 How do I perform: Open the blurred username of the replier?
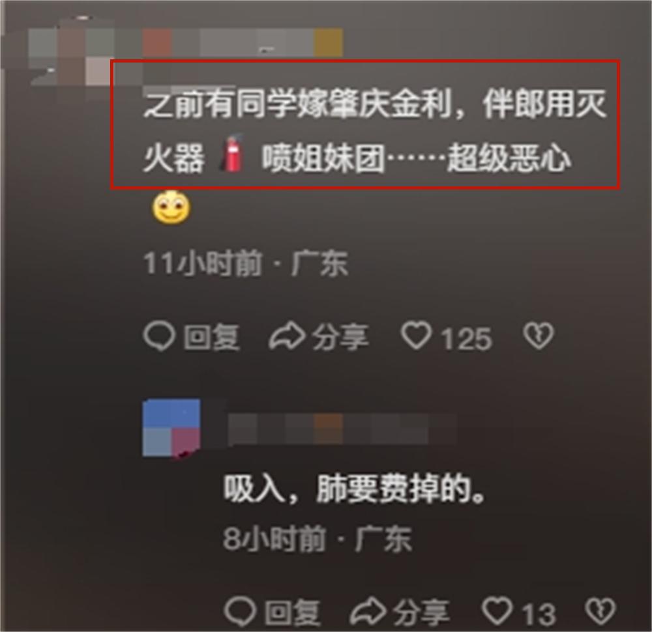coord(342,429)
